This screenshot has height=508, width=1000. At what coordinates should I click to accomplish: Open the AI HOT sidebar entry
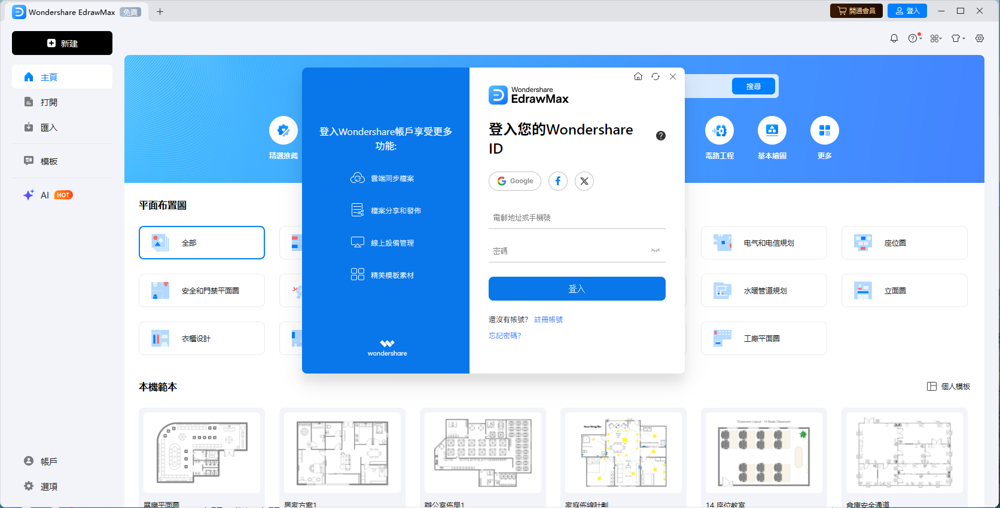pos(62,195)
